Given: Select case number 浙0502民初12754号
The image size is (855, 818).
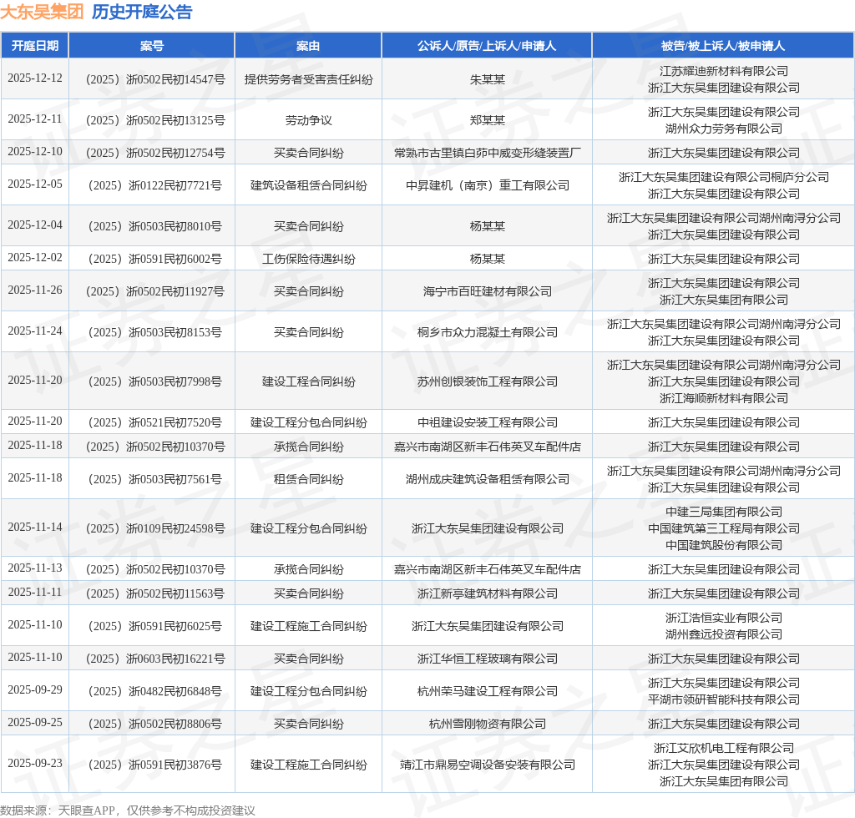Looking at the screenshot, I should (155, 153).
